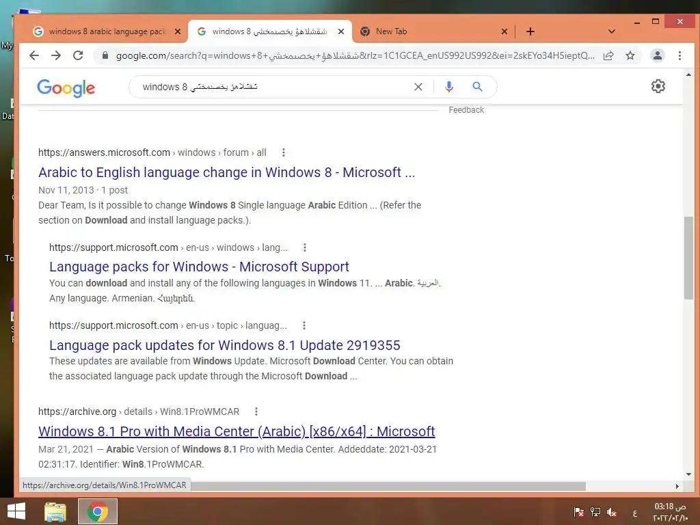This screenshot has height=525, width=700.
Task: Go forward to the next page
Action: pyautogui.click(x=56, y=55)
